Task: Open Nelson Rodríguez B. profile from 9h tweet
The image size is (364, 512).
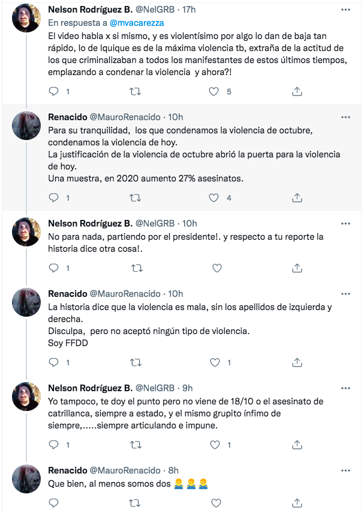Action: 89,388
